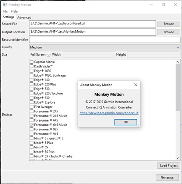Image resolution: width=182 pixels, height=184 pixels.
Task: Click the device list scroll up arrow
Action: pos(178,62)
